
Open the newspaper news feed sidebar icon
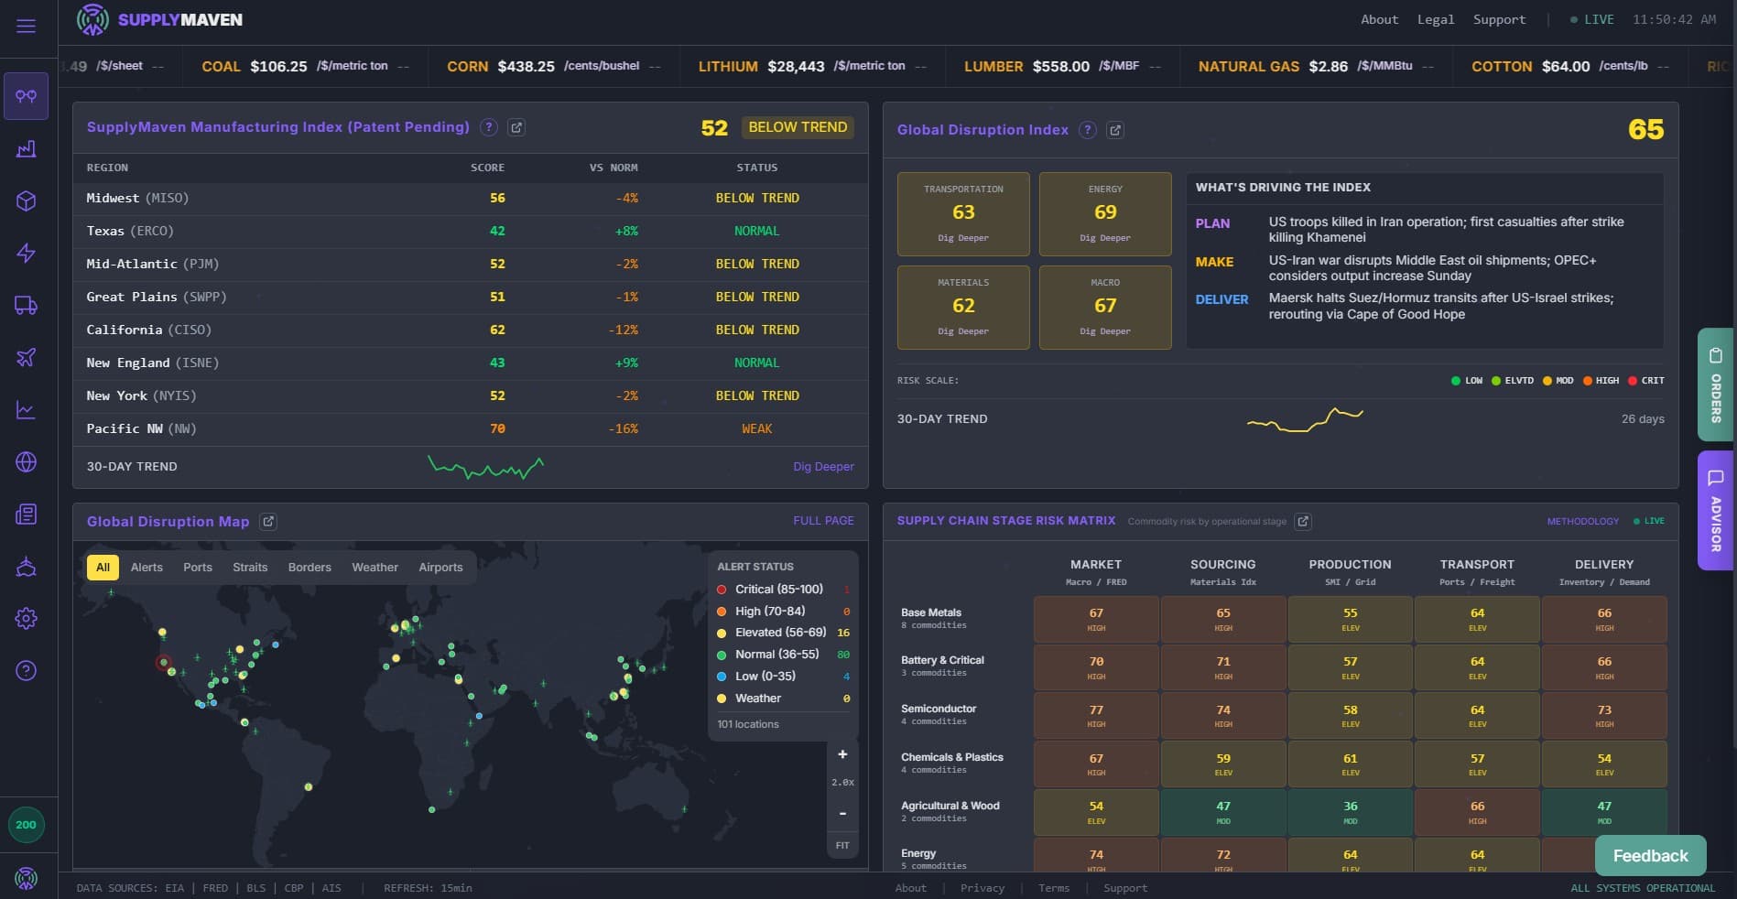tap(26, 514)
